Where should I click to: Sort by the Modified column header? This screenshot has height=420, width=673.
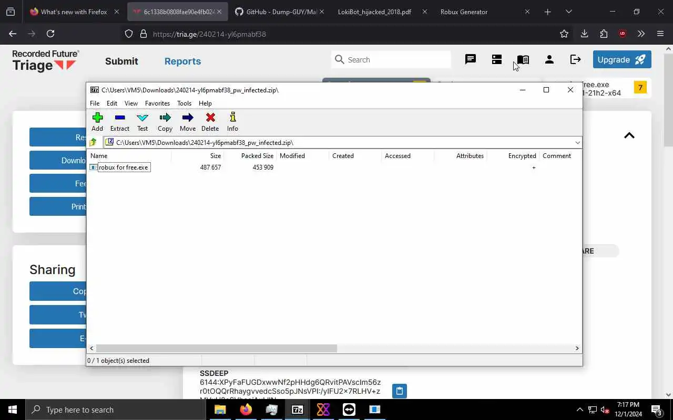(303, 156)
